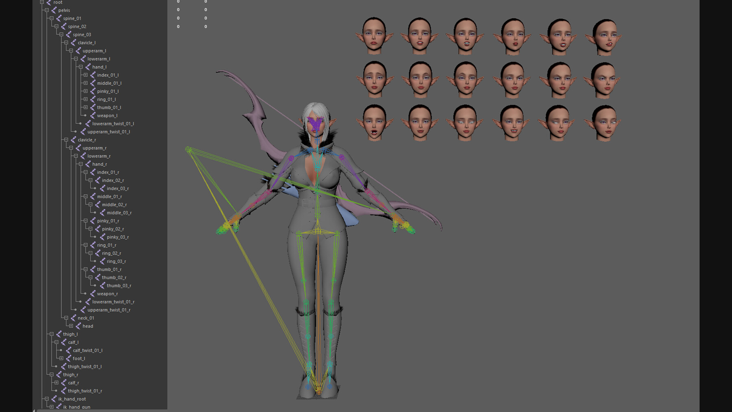This screenshot has height=412, width=732.
Task: Click the head joint icon
Action: click(x=78, y=326)
